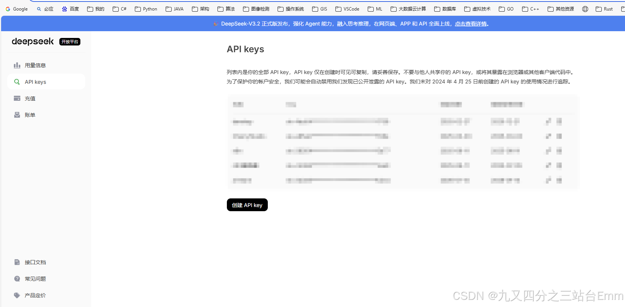Go to 用量信息 in the sidebar
This screenshot has height=307, width=625.
(46, 65)
